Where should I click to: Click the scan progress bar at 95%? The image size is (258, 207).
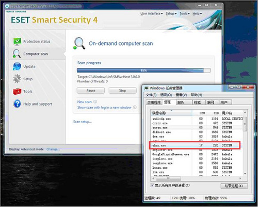[x=143, y=70]
